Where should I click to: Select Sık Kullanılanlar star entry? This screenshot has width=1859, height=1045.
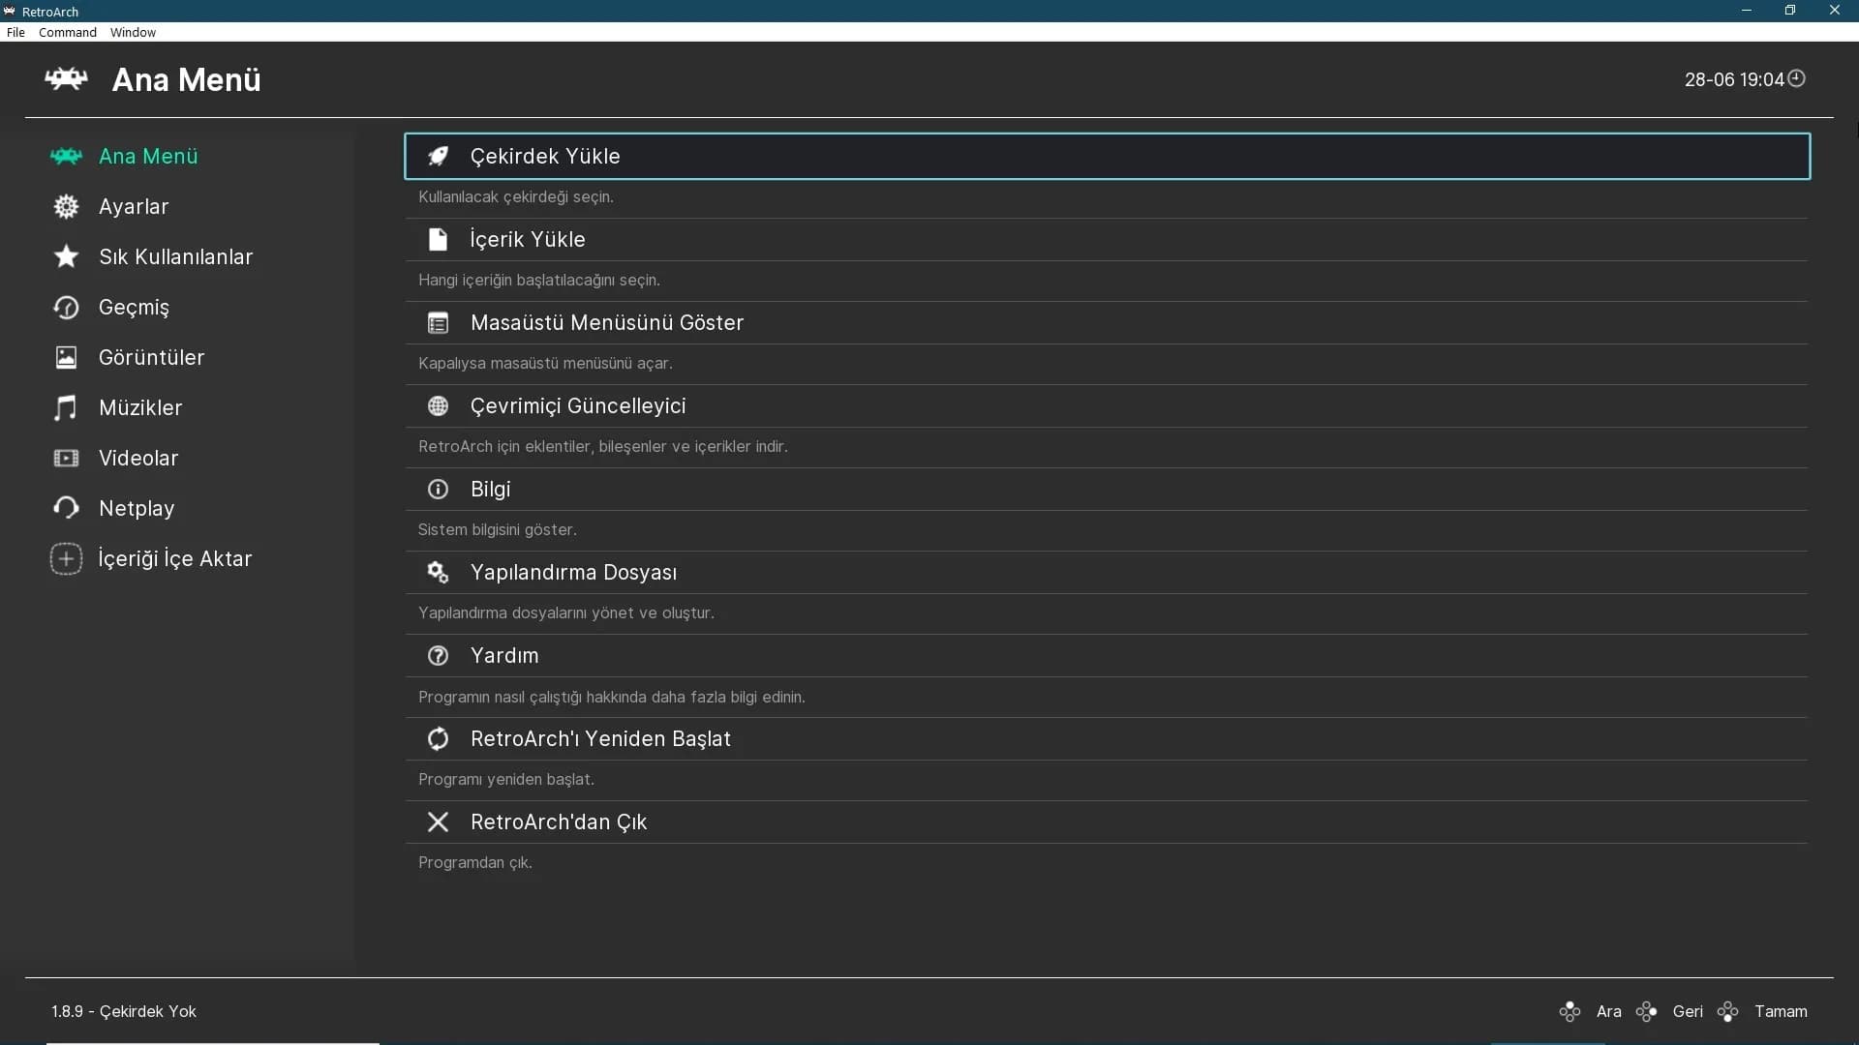coord(175,256)
